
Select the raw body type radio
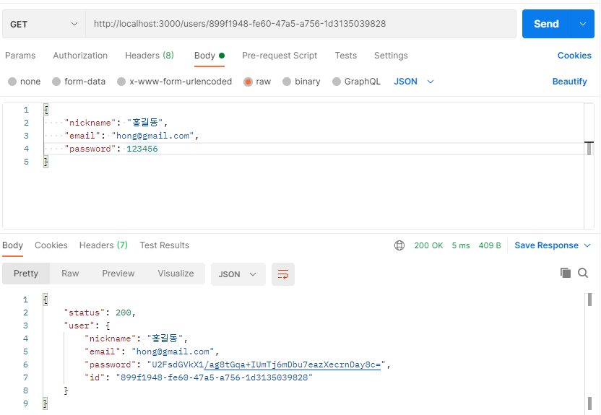[x=248, y=82]
